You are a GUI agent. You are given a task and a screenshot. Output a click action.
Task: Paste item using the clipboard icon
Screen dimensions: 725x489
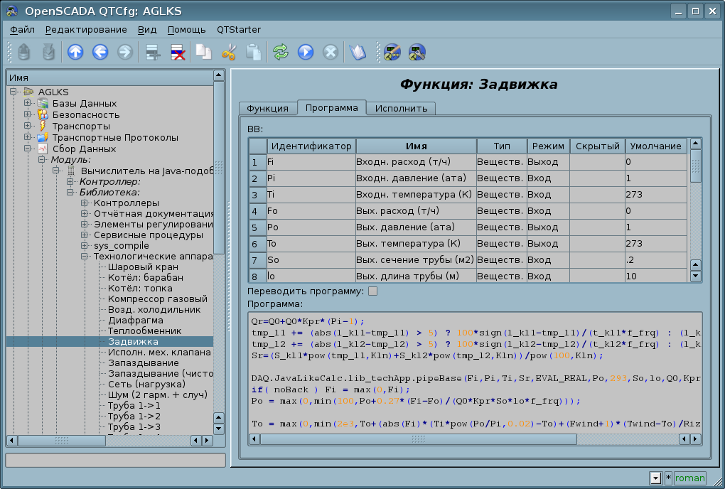(253, 52)
